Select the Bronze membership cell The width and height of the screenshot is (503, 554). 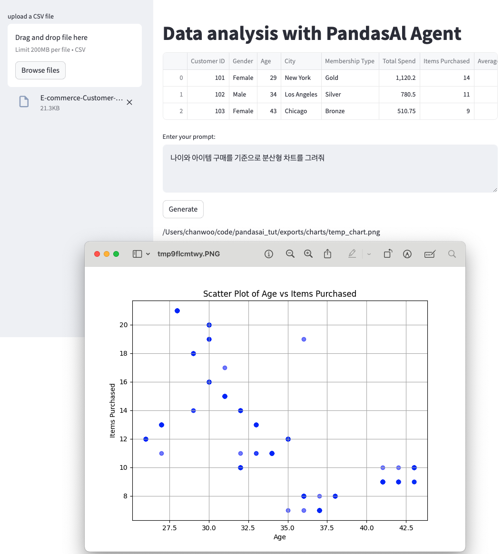(350, 111)
